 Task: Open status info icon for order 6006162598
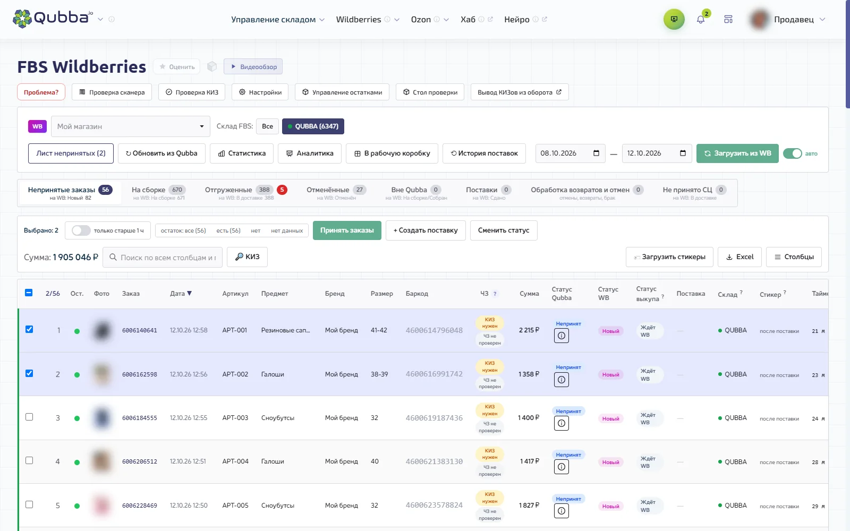tap(562, 380)
